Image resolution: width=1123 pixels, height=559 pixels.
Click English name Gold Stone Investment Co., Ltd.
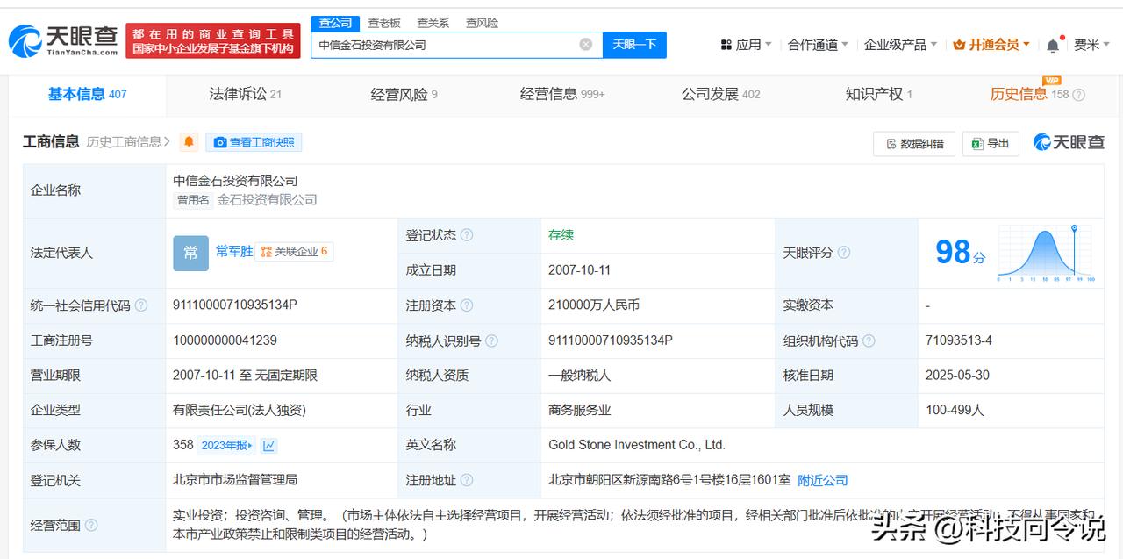coord(637,445)
